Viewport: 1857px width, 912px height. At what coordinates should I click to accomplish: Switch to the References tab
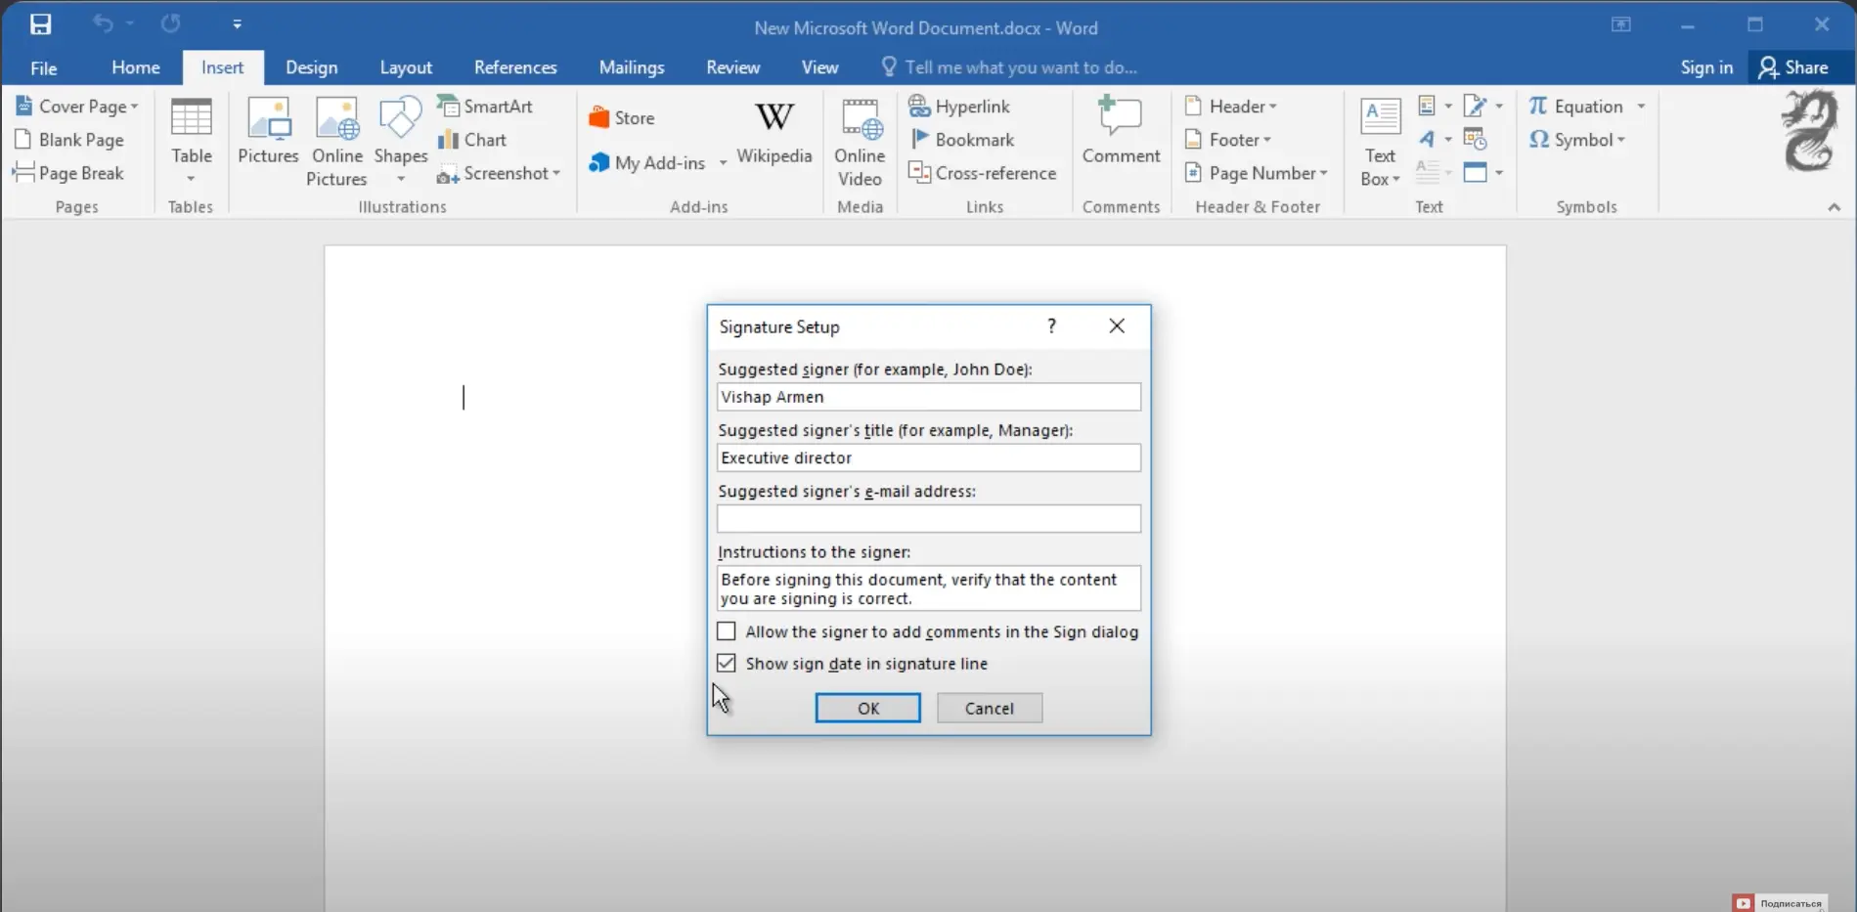[515, 67]
